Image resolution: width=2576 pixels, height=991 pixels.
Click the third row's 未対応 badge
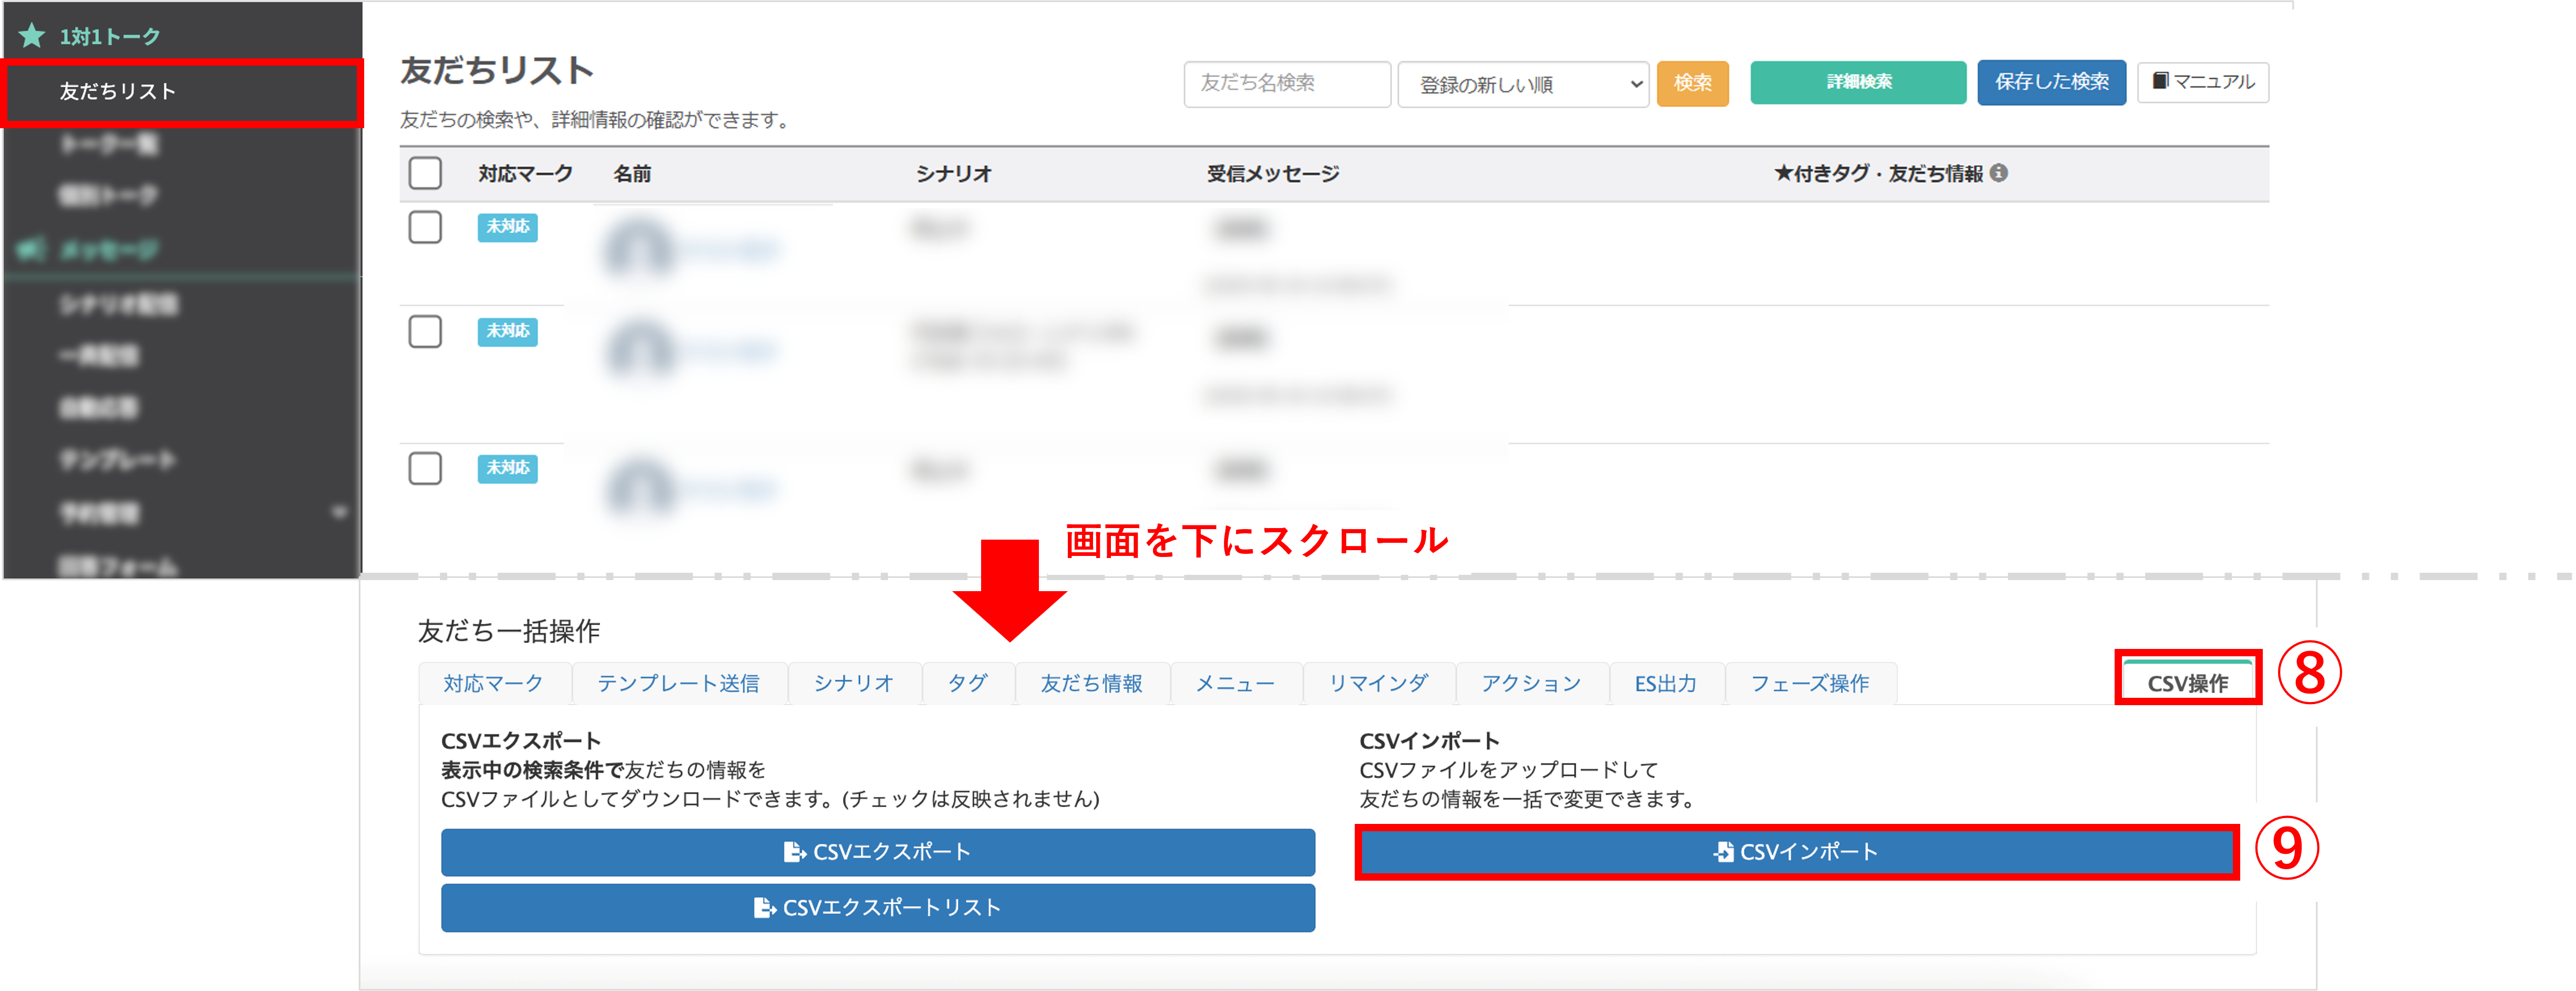(507, 468)
